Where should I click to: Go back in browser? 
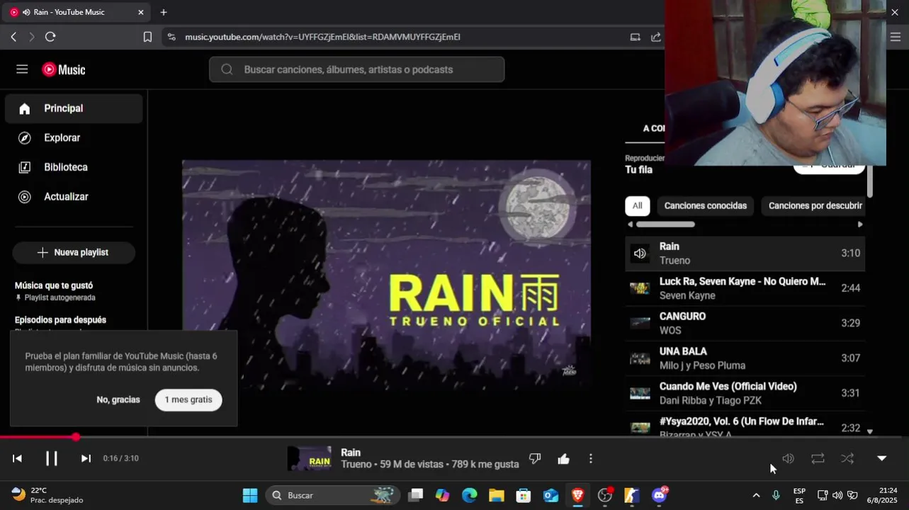point(13,37)
